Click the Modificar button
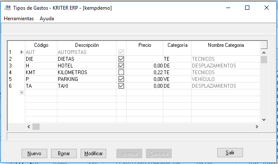Viewport: 278px width, 164px height. coord(93,153)
